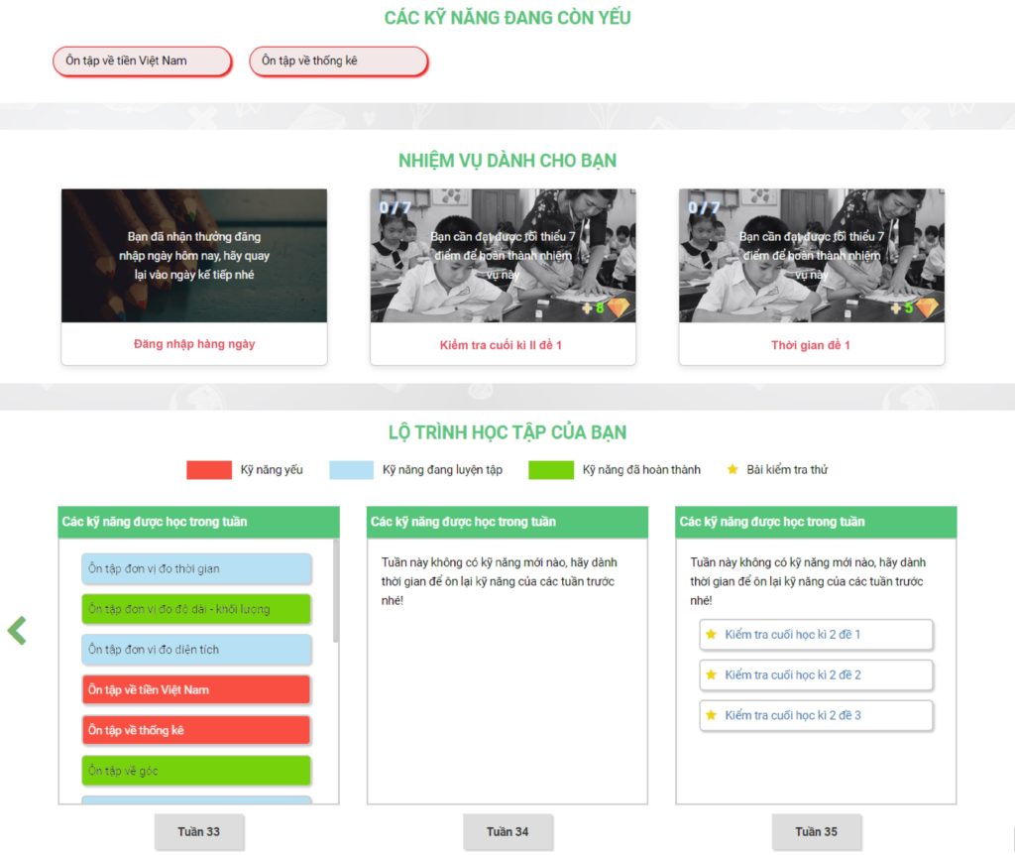Click diamond reward icon on Thời gian đề 1 card

(927, 308)
